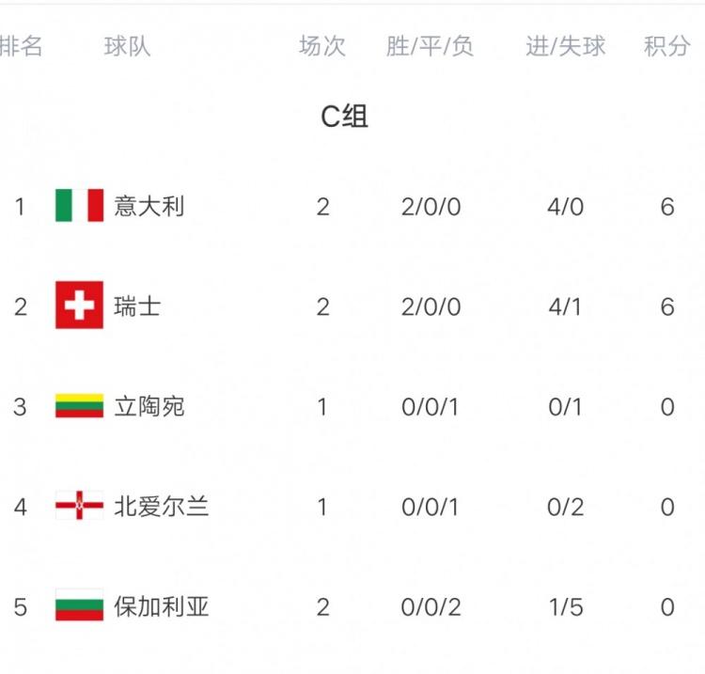Click the C组 group title
The width and height of the screenshot is (705, 674).
tap(345, 117)
